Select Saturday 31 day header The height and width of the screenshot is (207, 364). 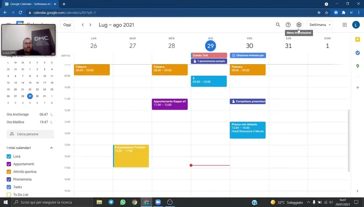[288, 46]
